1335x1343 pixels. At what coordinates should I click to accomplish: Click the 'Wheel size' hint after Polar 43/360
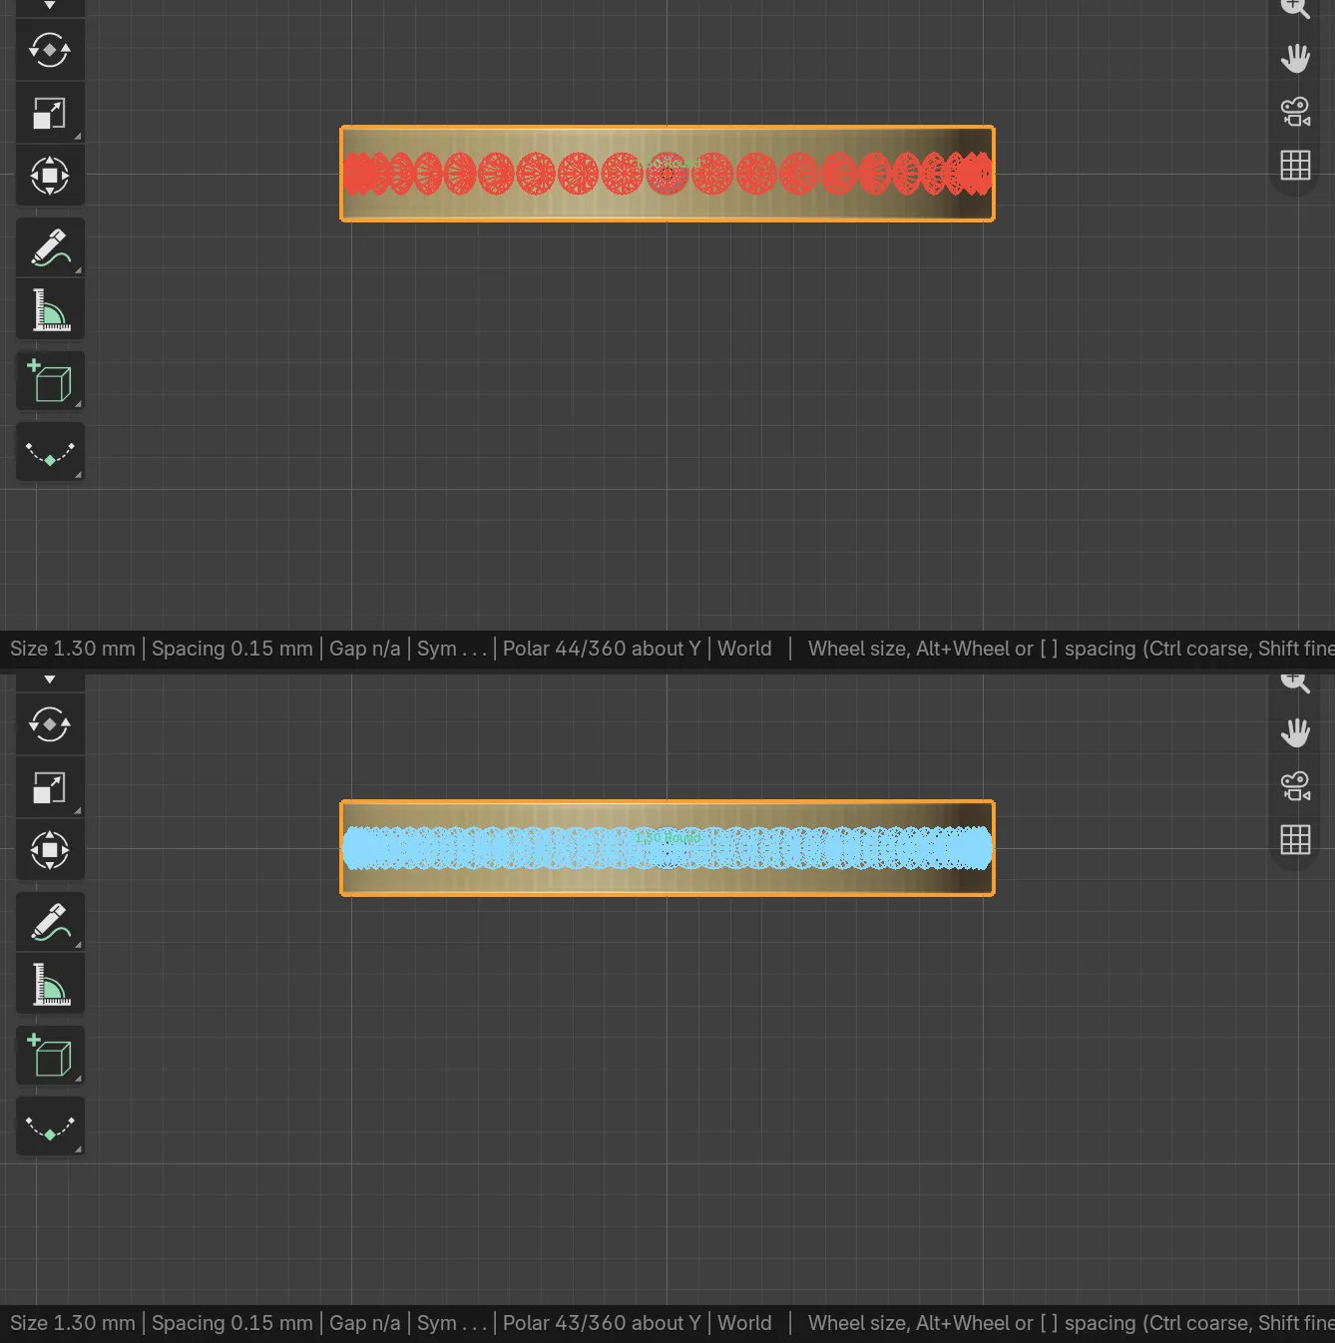(x=857, y=1323)
